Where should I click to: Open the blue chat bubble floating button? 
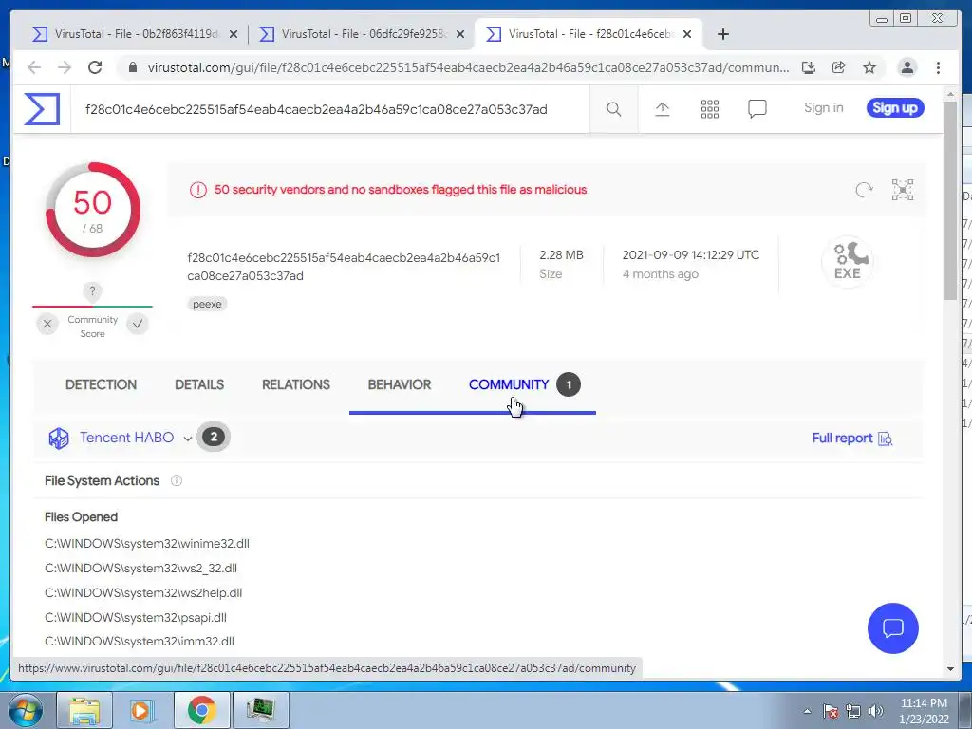point(892,628)
